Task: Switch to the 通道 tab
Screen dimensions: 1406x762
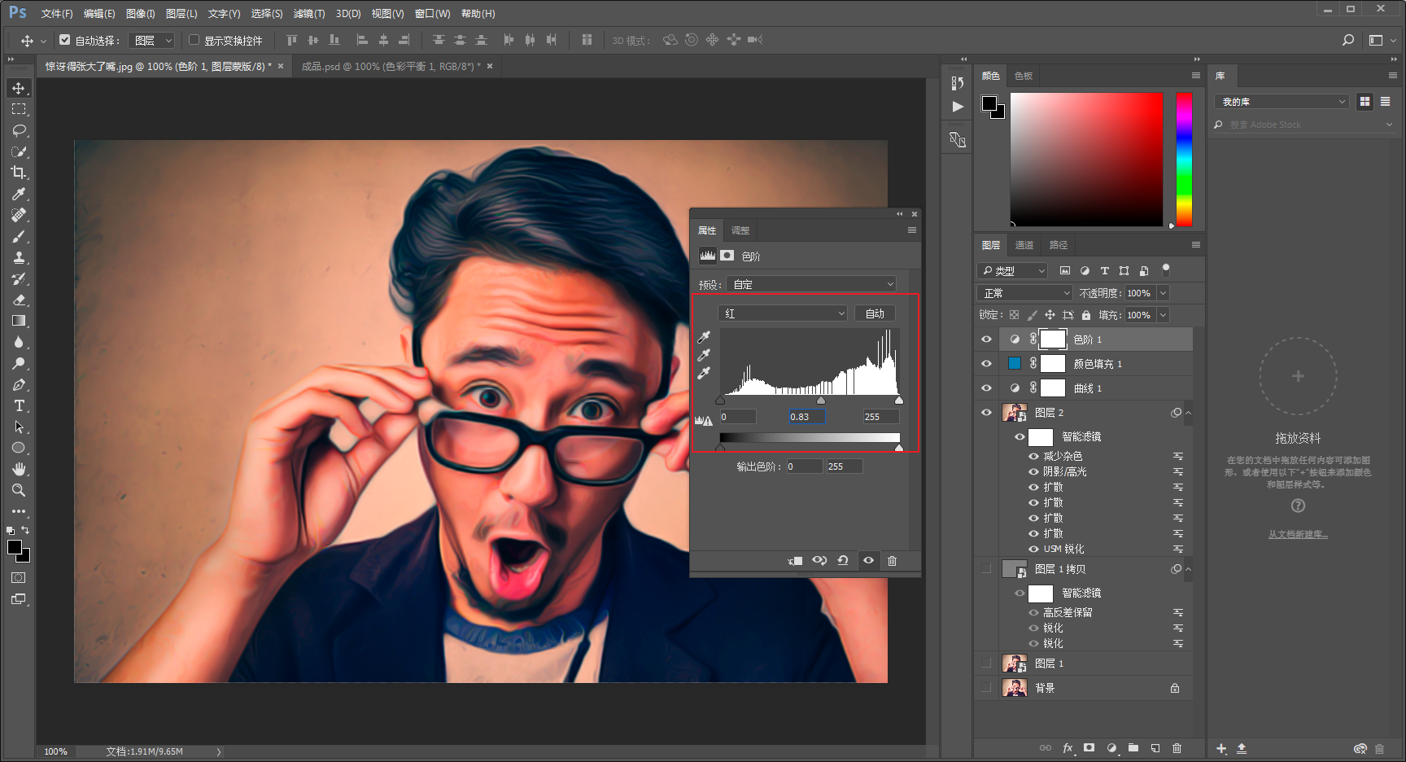Action: click(1024, 245)
